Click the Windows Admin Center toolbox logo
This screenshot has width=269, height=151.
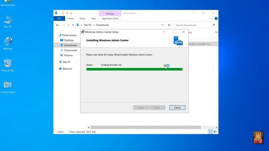pos(178,41)
